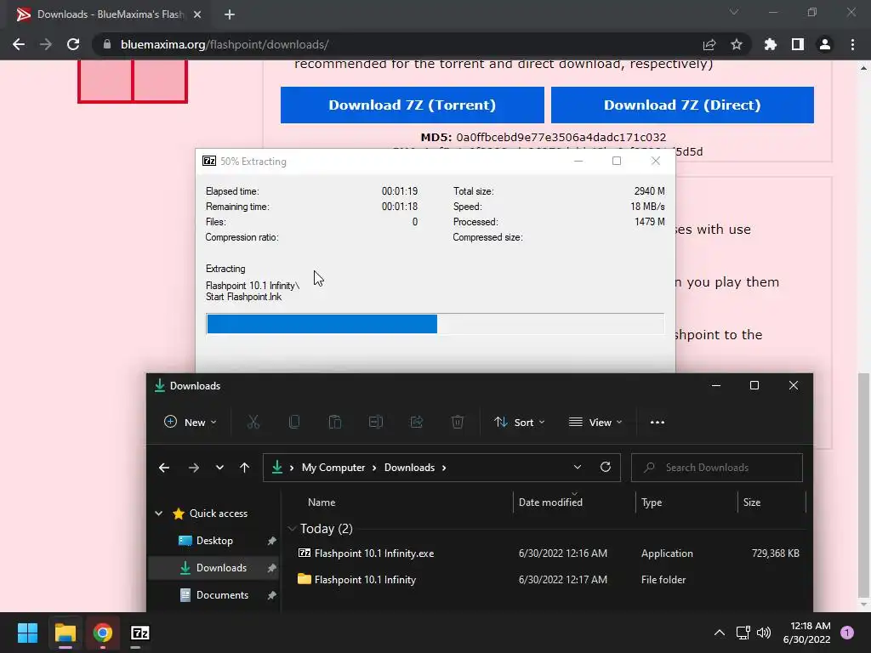Click Download 7Z (Direct) button
Viewport: 871px width, 653px height.
tap(682, 105)
